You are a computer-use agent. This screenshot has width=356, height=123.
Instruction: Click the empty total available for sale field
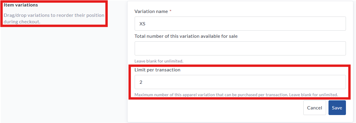[x=240, y=48]
